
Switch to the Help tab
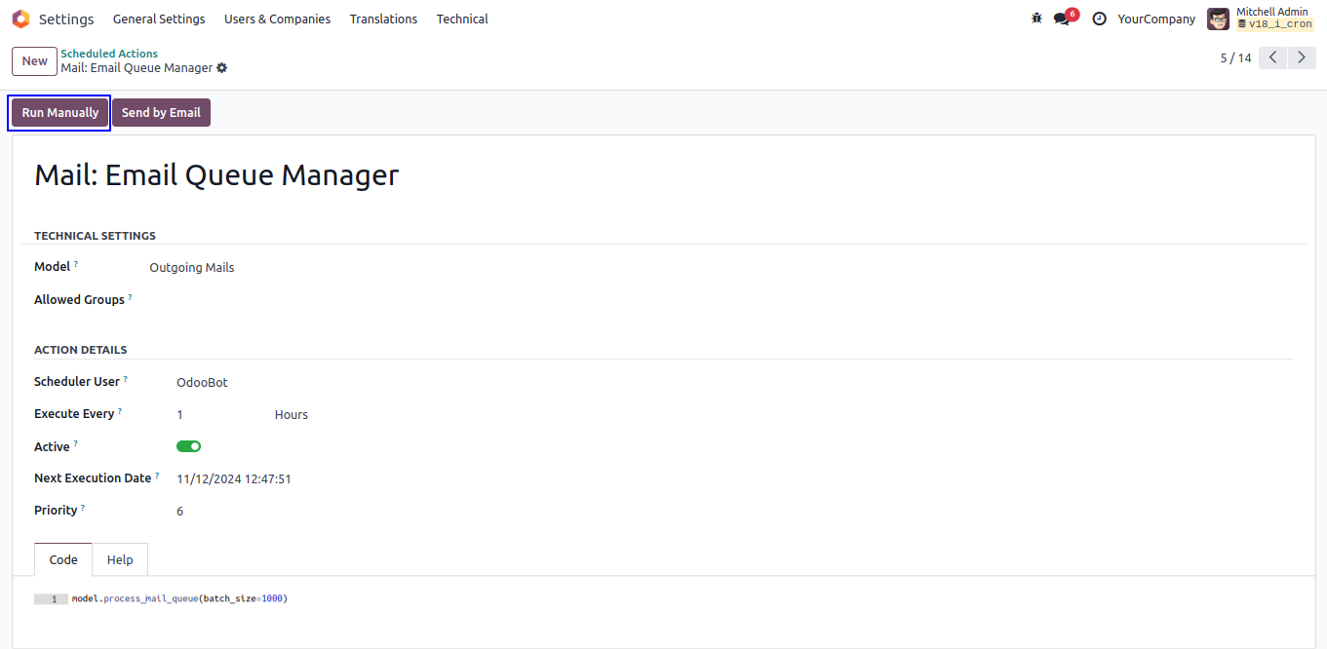coord(120,559)
